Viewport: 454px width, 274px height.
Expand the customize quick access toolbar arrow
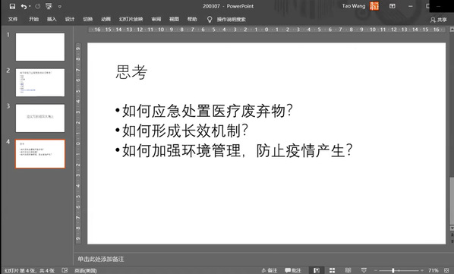60,7
